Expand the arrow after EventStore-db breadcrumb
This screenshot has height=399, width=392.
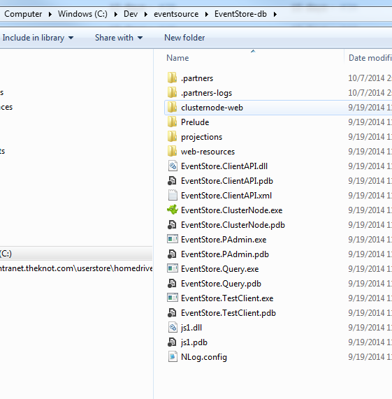coord(275,14)
